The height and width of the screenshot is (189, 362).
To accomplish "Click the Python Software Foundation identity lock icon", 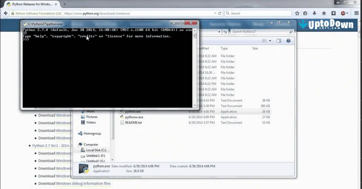I will pos(13,13).
